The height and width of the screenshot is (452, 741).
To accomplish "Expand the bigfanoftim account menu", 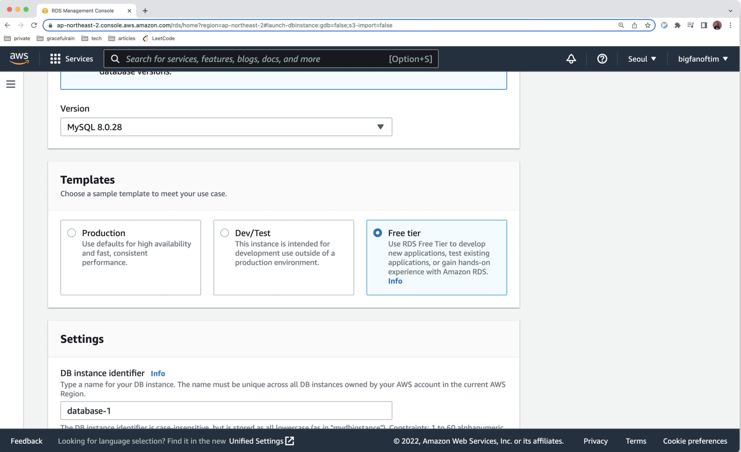I will coord(702,59).
